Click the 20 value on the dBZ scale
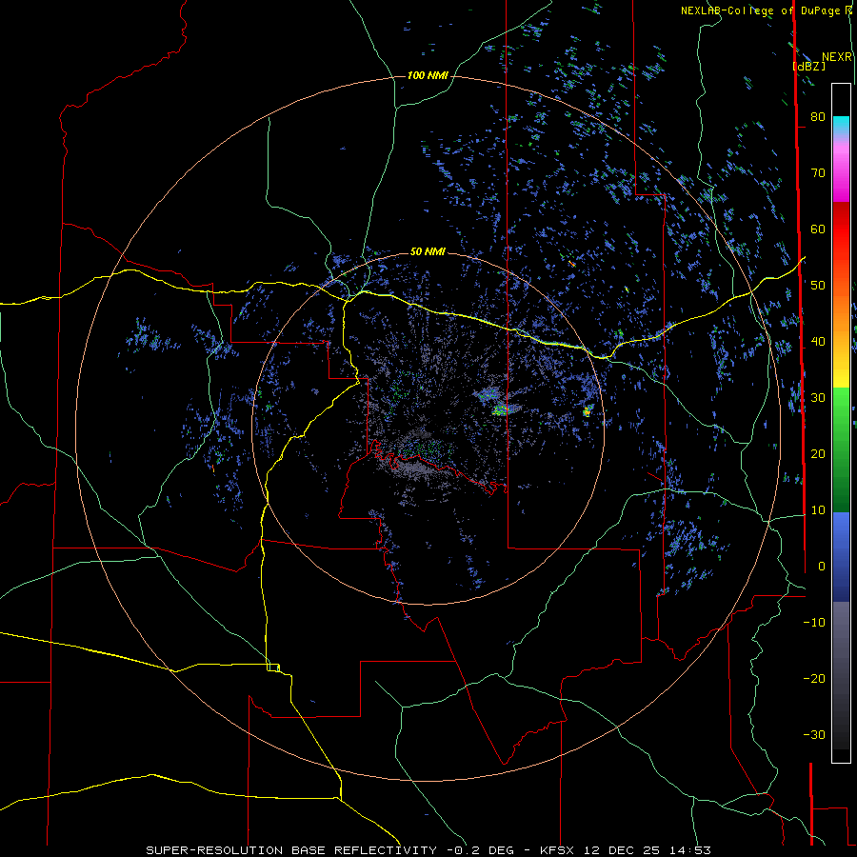The height and width of the screenshot is (857, 857). click(818, 453)
